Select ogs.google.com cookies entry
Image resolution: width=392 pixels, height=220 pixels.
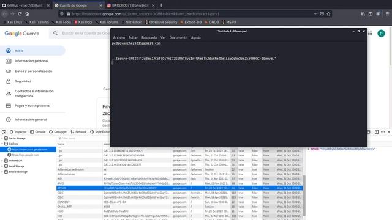(28, 155)
